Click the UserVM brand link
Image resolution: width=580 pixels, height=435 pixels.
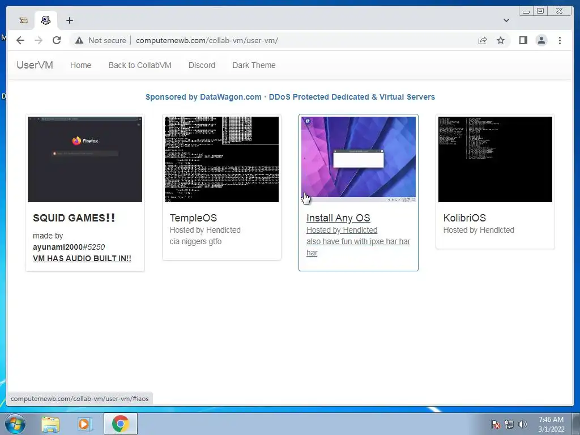pyautogui.click(x=35, y=65)
